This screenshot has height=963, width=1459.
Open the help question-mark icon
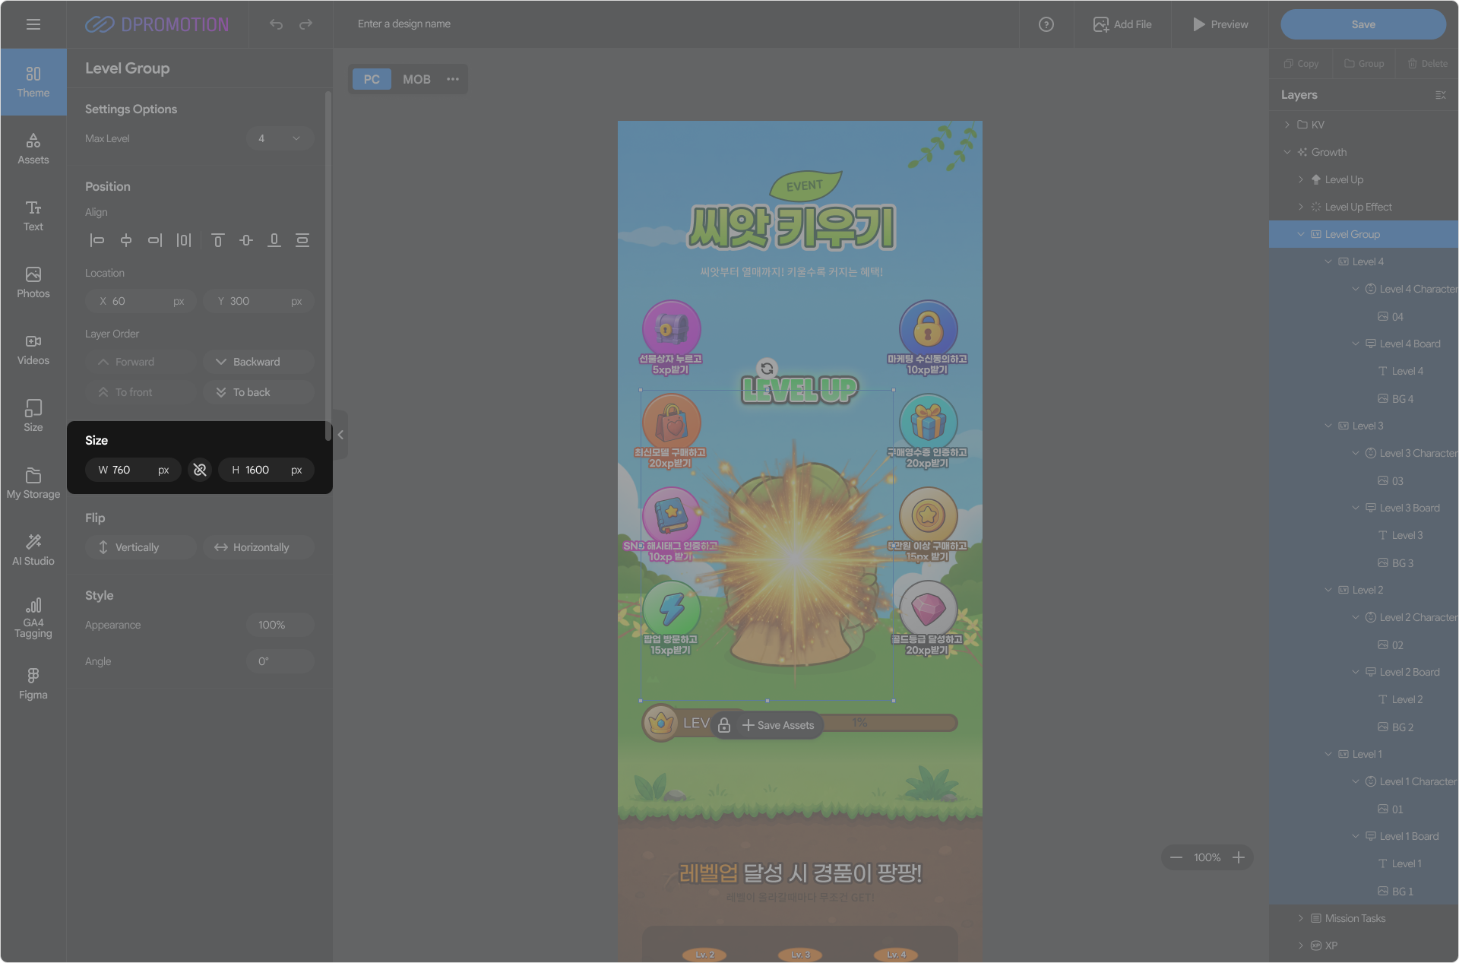coord(1046,24)
